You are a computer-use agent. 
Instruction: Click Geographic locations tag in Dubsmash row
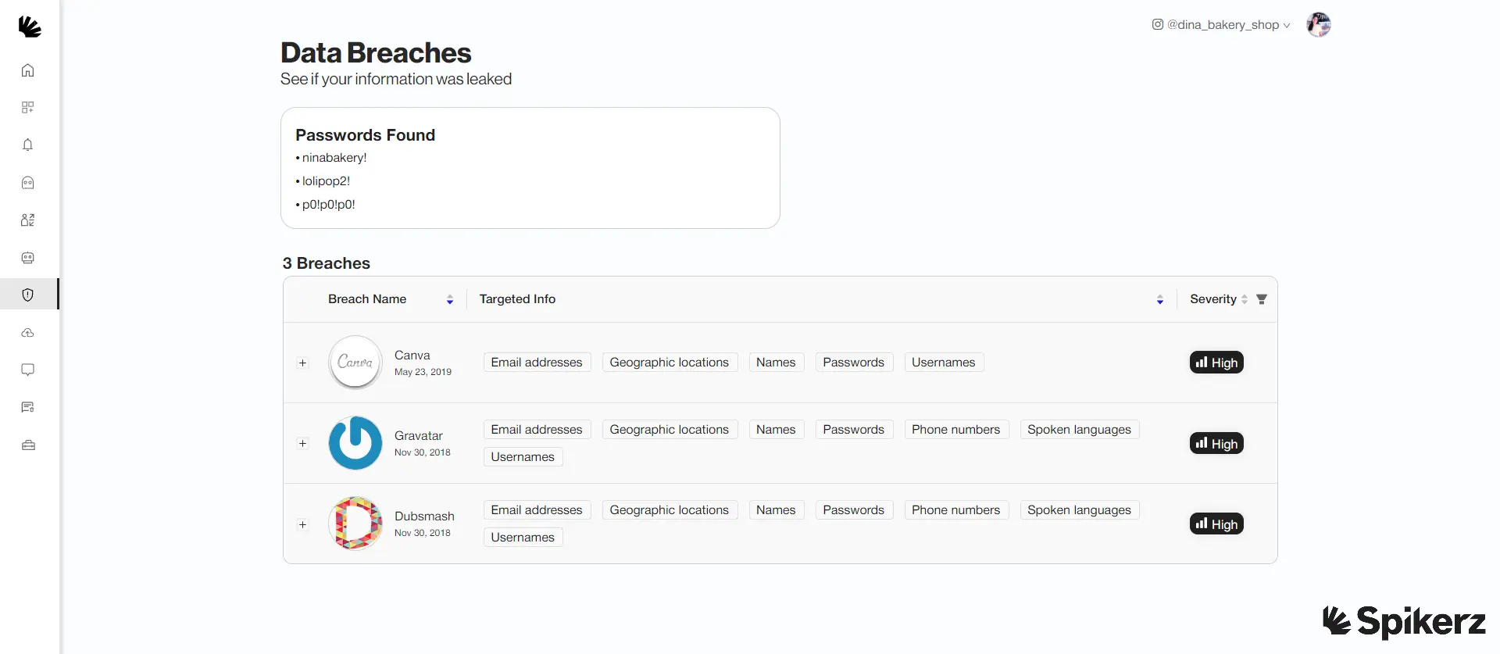pyautogui.click(x=670, y=510)
